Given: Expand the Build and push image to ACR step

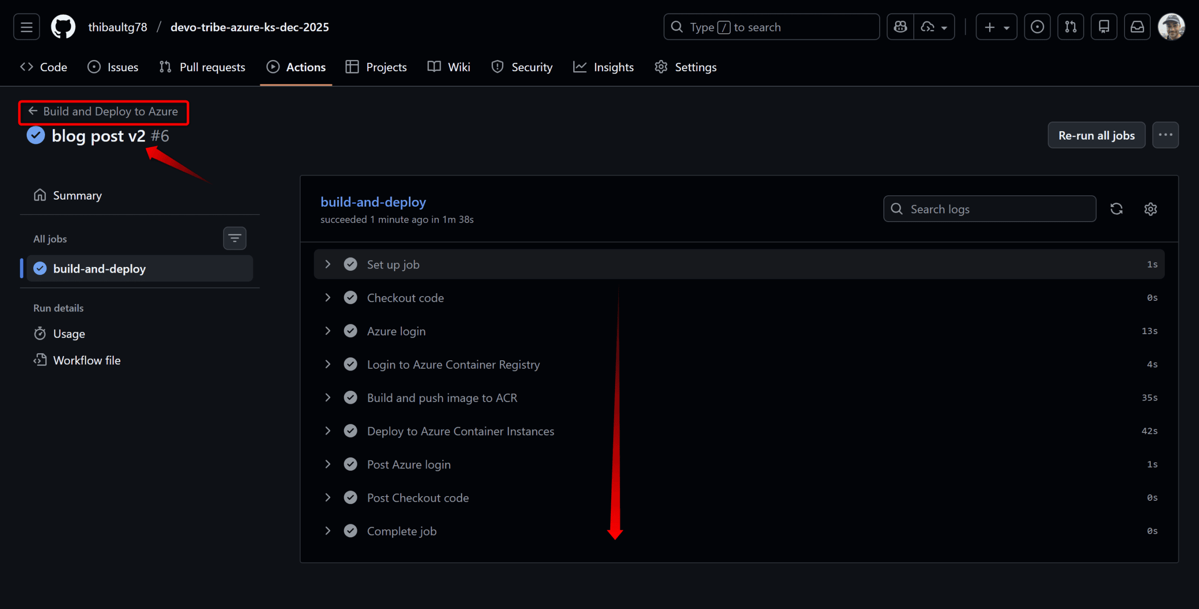Looking at the screenshot, I should coord(328,398).
